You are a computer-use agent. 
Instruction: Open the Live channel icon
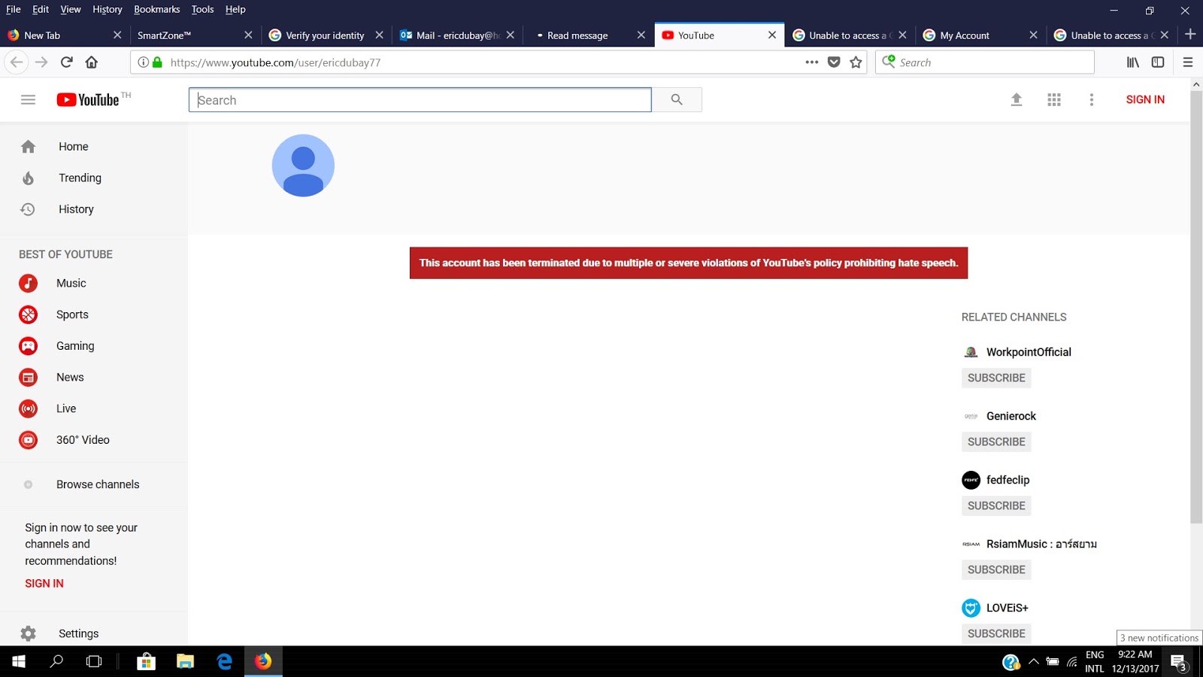click(28, 408)
